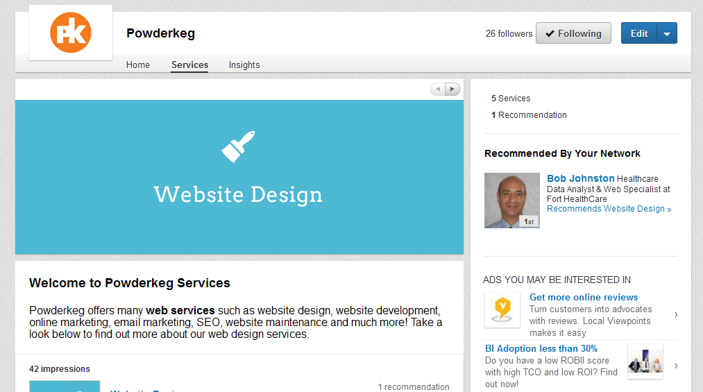Screen dimensions: 703x392
Task: Expand the 'Get more online reviews' ad chevron
Action: click(x=676, y=314)
